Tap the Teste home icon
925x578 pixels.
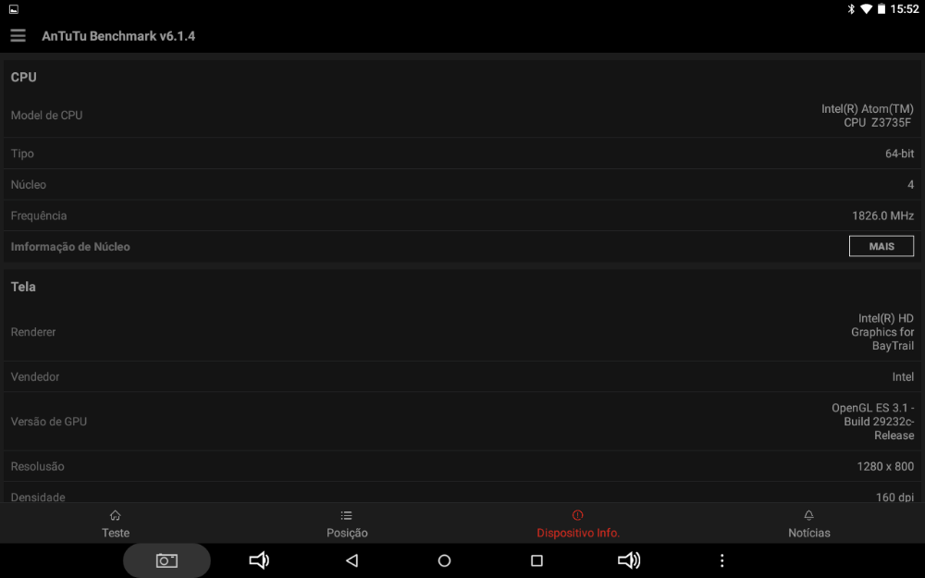click(115, 515)
